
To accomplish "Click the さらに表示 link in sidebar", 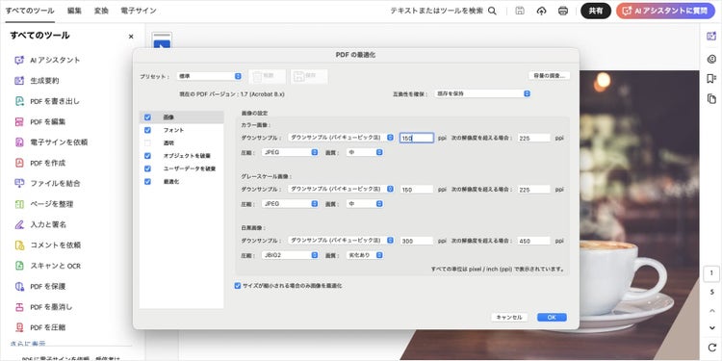I will [28, 343].
